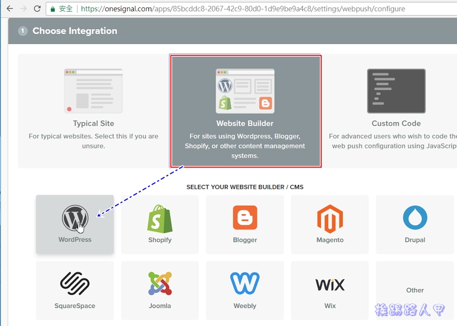
Task: Select the Wix logo icon
Action: 330,285
